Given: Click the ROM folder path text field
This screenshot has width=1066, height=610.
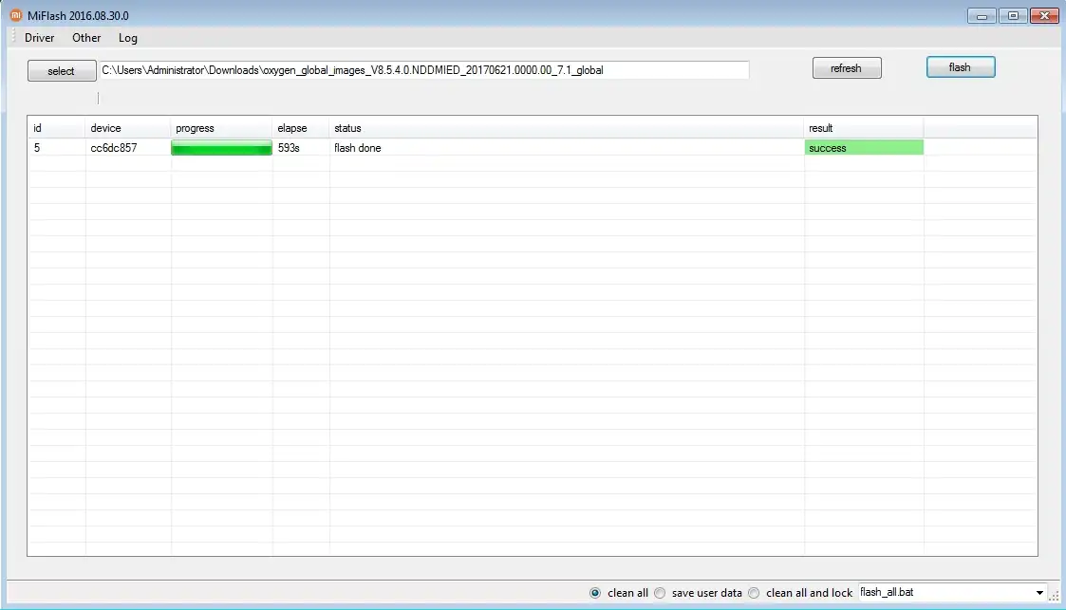Looking at the screenshot, I should pos(424,70).
